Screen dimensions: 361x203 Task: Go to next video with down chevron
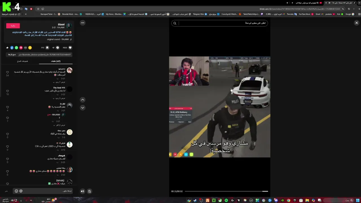click(83, 107)
